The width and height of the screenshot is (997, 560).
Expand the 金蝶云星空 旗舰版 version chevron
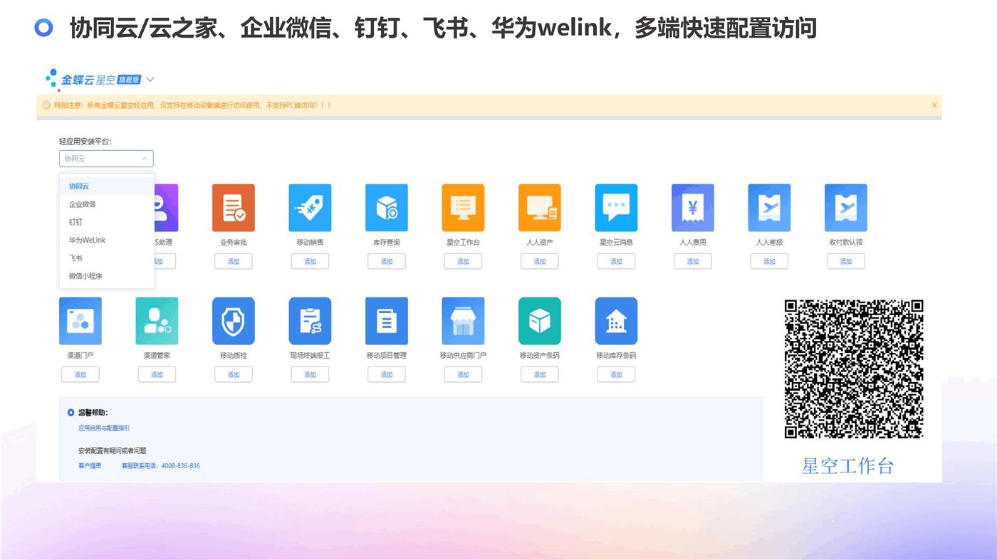point(150,80)
